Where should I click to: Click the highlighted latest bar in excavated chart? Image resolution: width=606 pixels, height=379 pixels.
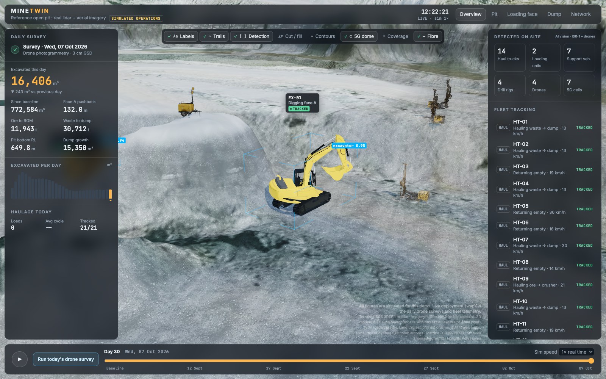click(x=110, y=194)
